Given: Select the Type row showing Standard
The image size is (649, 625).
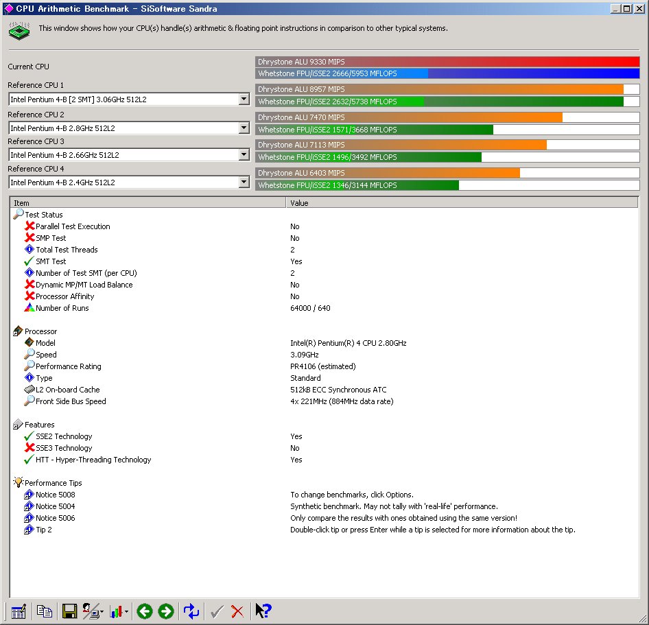Looking at the screenshot, I should coord(324,377).
